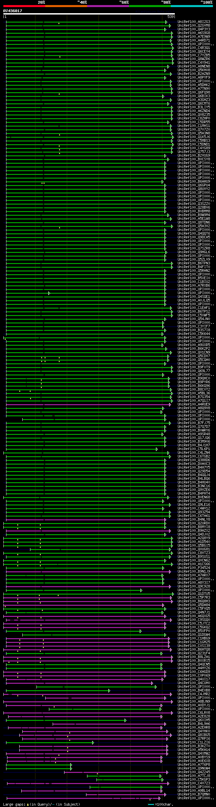Open hit UniRef100_B9QHC0
Viewport: 216px width, 807px height.
[194, 379]
